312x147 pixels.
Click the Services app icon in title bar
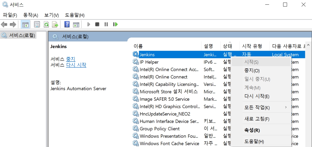(x=5, y=4)
